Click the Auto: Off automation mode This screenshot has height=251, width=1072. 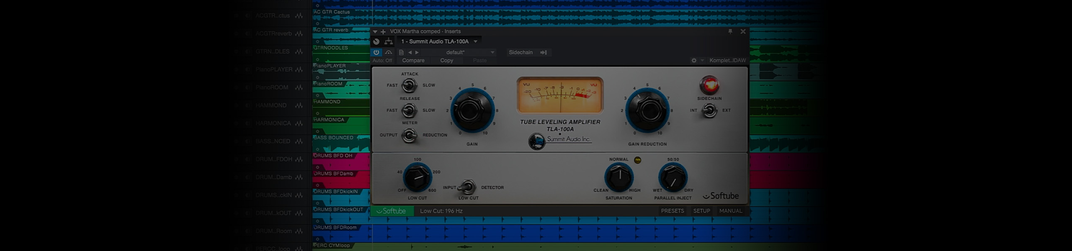tap(382, 61)
